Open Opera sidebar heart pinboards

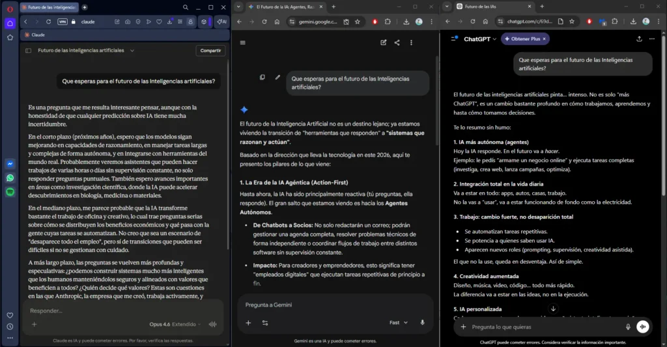click(x=10, y=315)
